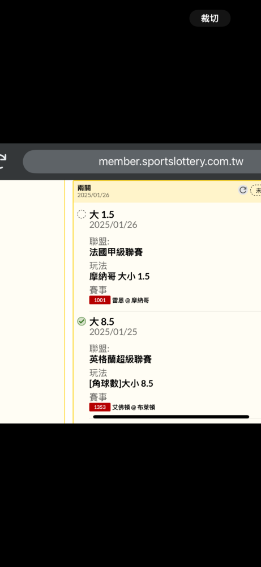The height and width of the screenshot is (567, 261).
Task: Tap the 裁切 crop button
Action: click(209, 19)
